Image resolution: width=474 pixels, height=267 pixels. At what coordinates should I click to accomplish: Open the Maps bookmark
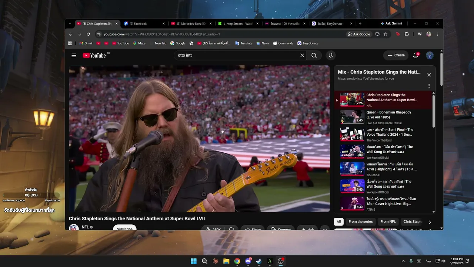click(x=139, y=43)
